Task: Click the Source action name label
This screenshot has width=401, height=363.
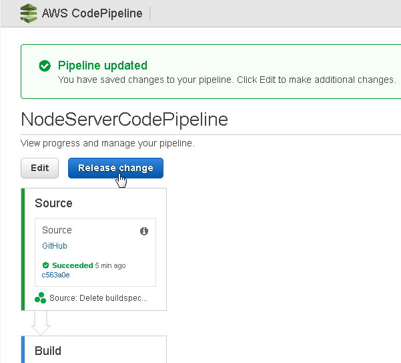Action: tap(57, 230)
